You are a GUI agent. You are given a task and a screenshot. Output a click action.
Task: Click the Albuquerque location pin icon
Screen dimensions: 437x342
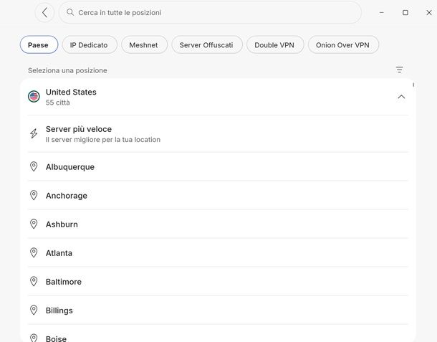click(34, 166)
